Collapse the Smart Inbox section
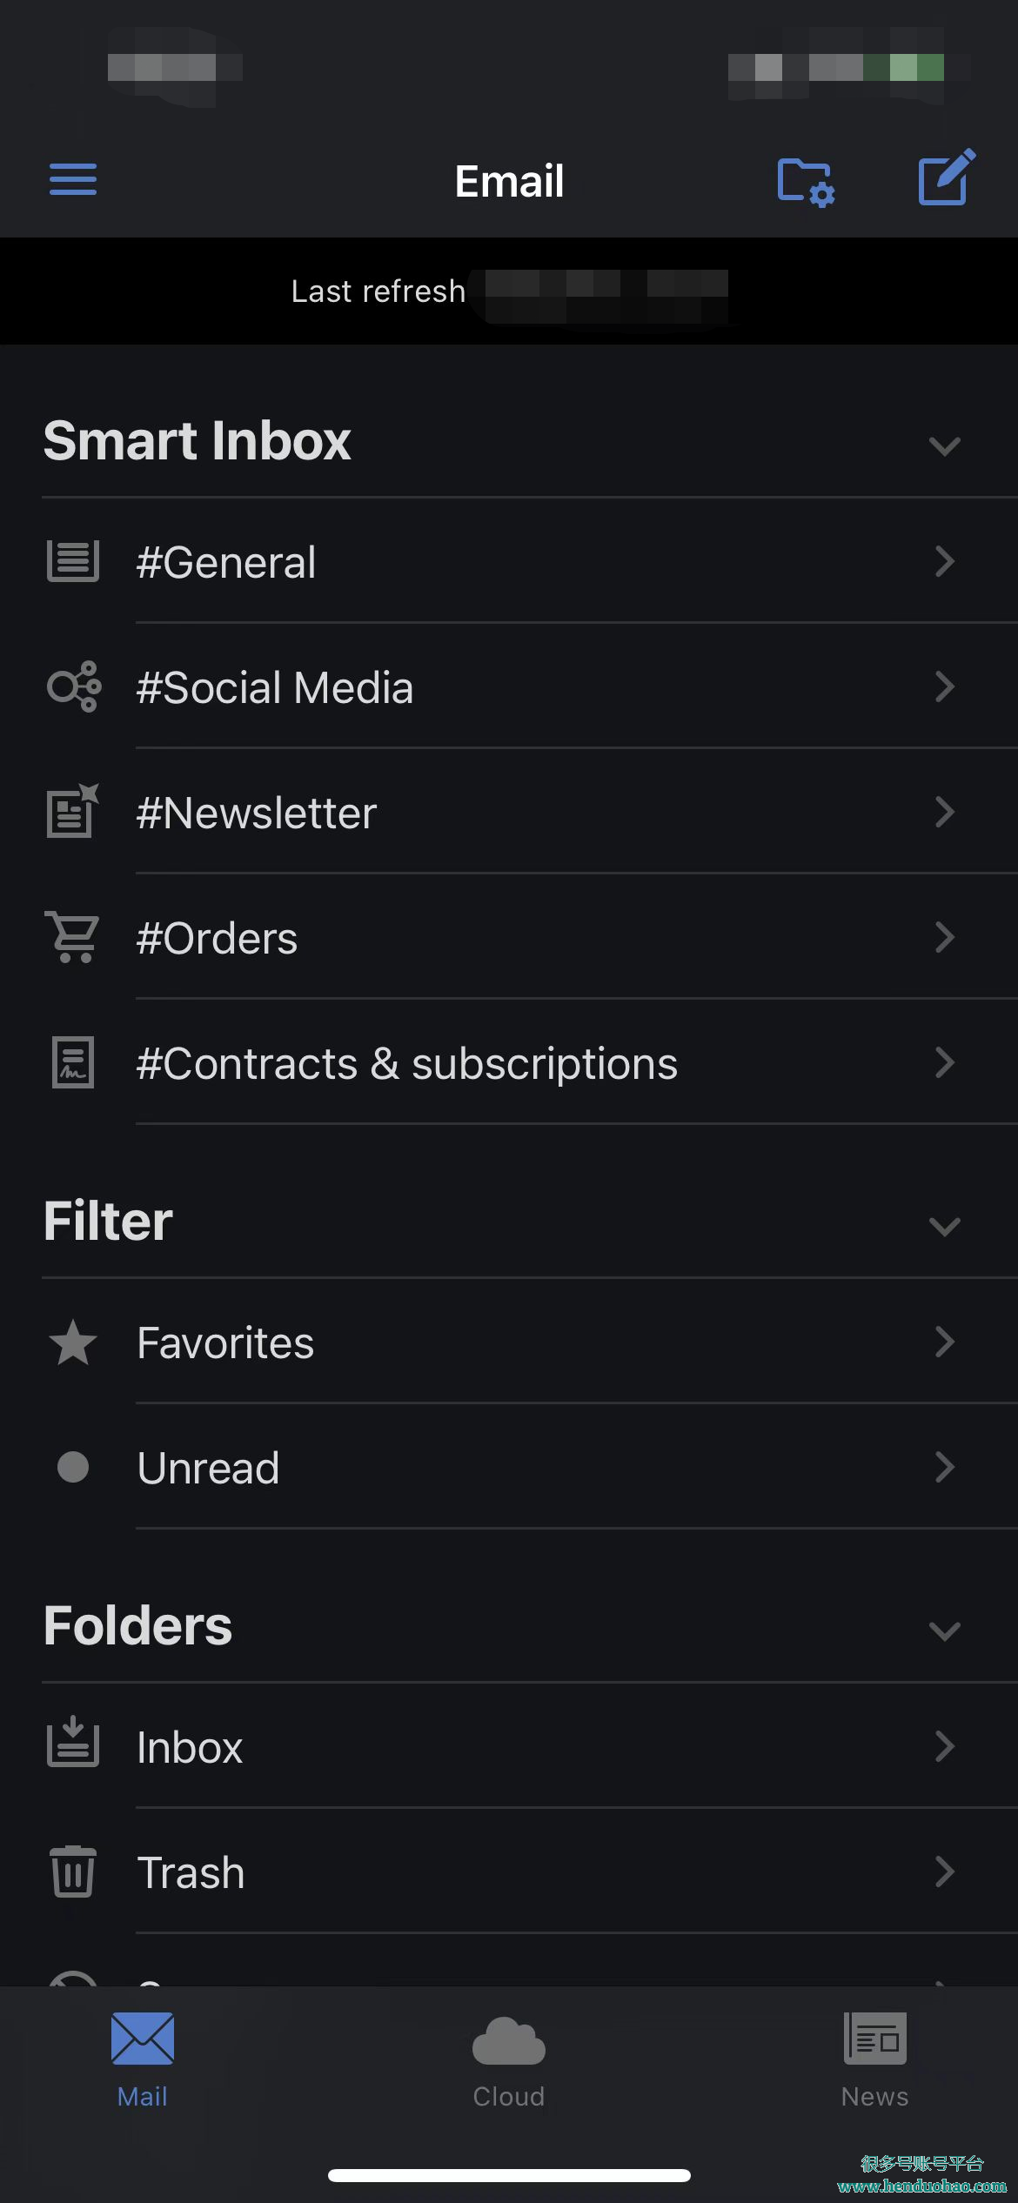Image resolution: width=1018 pixels, height=2203 pixels. coord(945,446)
